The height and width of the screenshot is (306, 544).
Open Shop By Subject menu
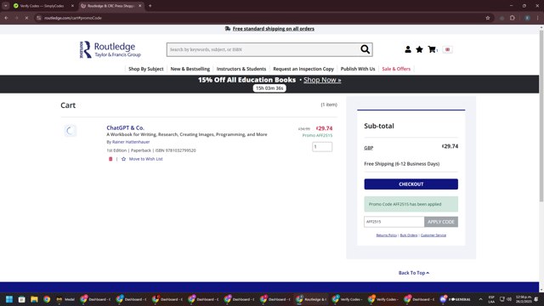(x=145, y=69)
